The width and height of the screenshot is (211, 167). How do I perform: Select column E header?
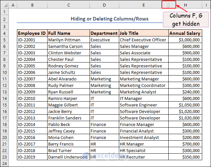[144, 5]
